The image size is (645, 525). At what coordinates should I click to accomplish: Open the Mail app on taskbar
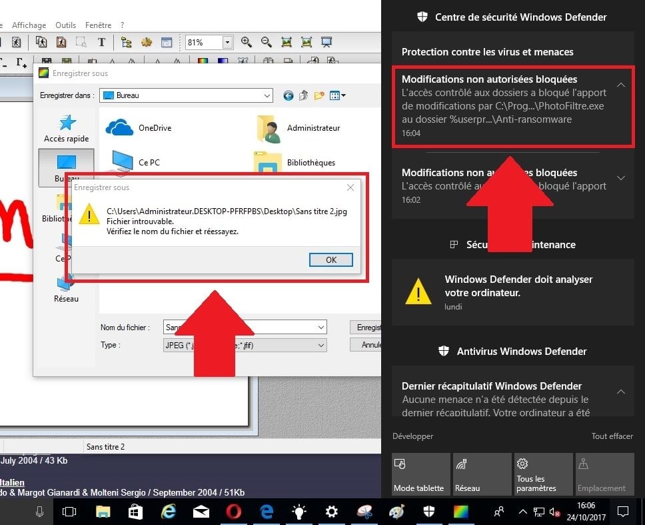click(201, 512)
